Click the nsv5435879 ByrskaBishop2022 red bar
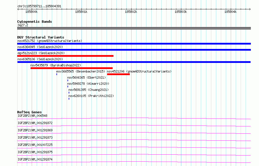Viewport: 259px width, 166px height. (x=72, y=68)
